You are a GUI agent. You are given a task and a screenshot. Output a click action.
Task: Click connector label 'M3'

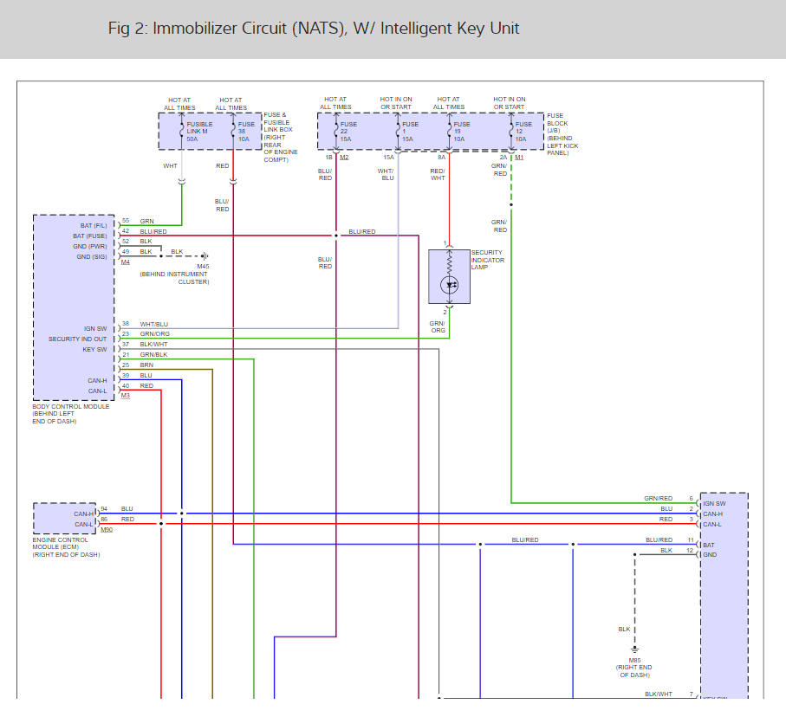126,396
